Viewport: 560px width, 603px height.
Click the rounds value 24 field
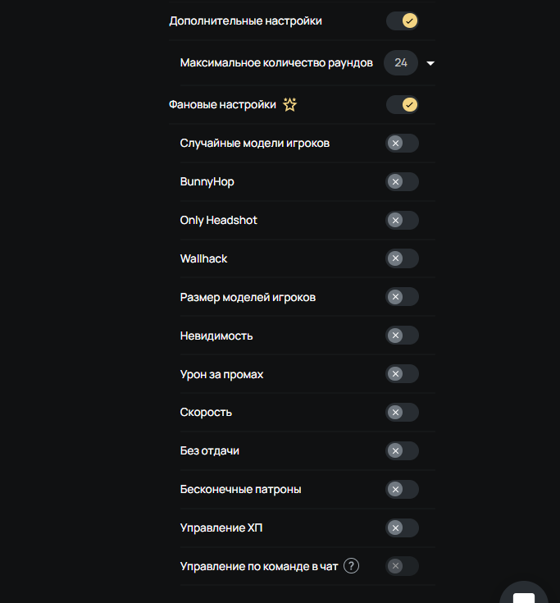click(x=401, y=62)
